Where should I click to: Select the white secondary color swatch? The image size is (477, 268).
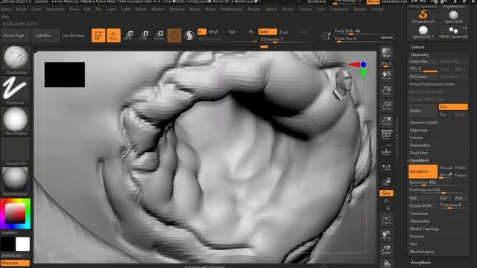pyautogui.click(x=23, y=243)
